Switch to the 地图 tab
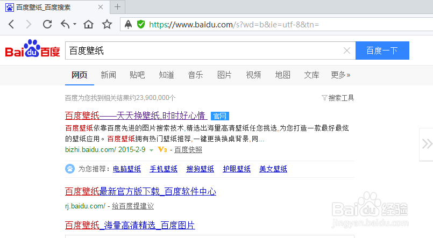The width and height of the screenshot is (433, 238). click(282, 75)
